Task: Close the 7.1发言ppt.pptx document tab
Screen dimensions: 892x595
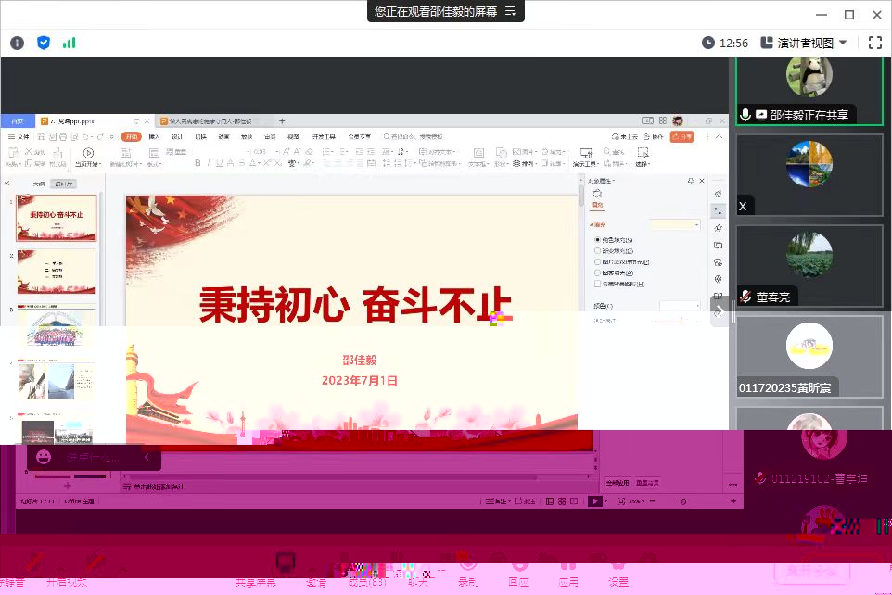Action: [147, 121]
